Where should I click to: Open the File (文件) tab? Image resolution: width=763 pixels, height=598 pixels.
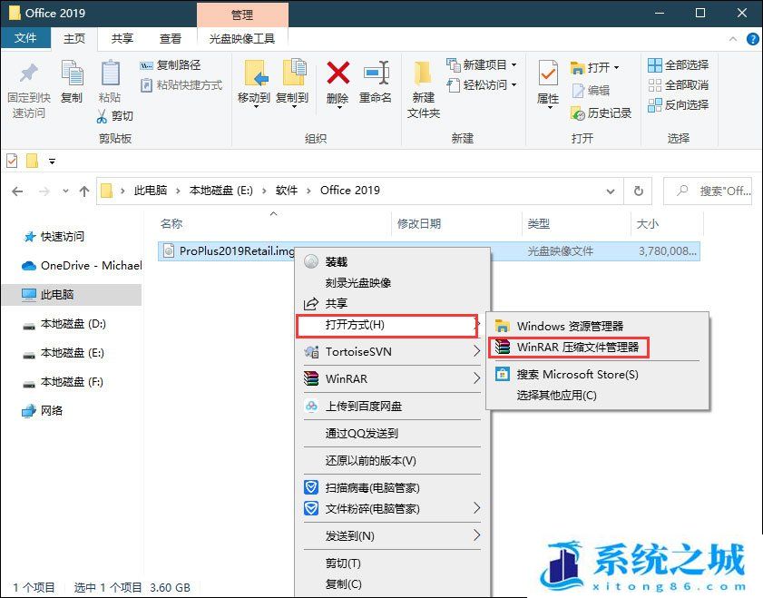[25, 38]
